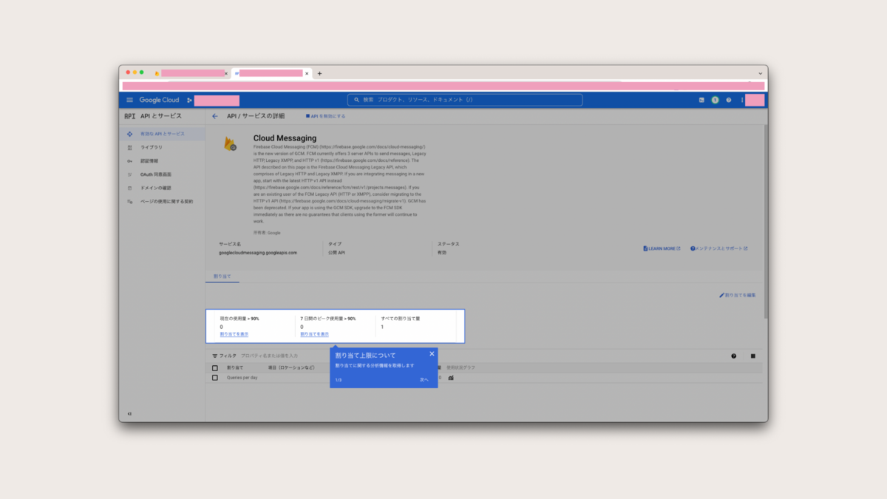Sort by '割り当て' column header
Viewport: 887px width, 499px height.
235,368
